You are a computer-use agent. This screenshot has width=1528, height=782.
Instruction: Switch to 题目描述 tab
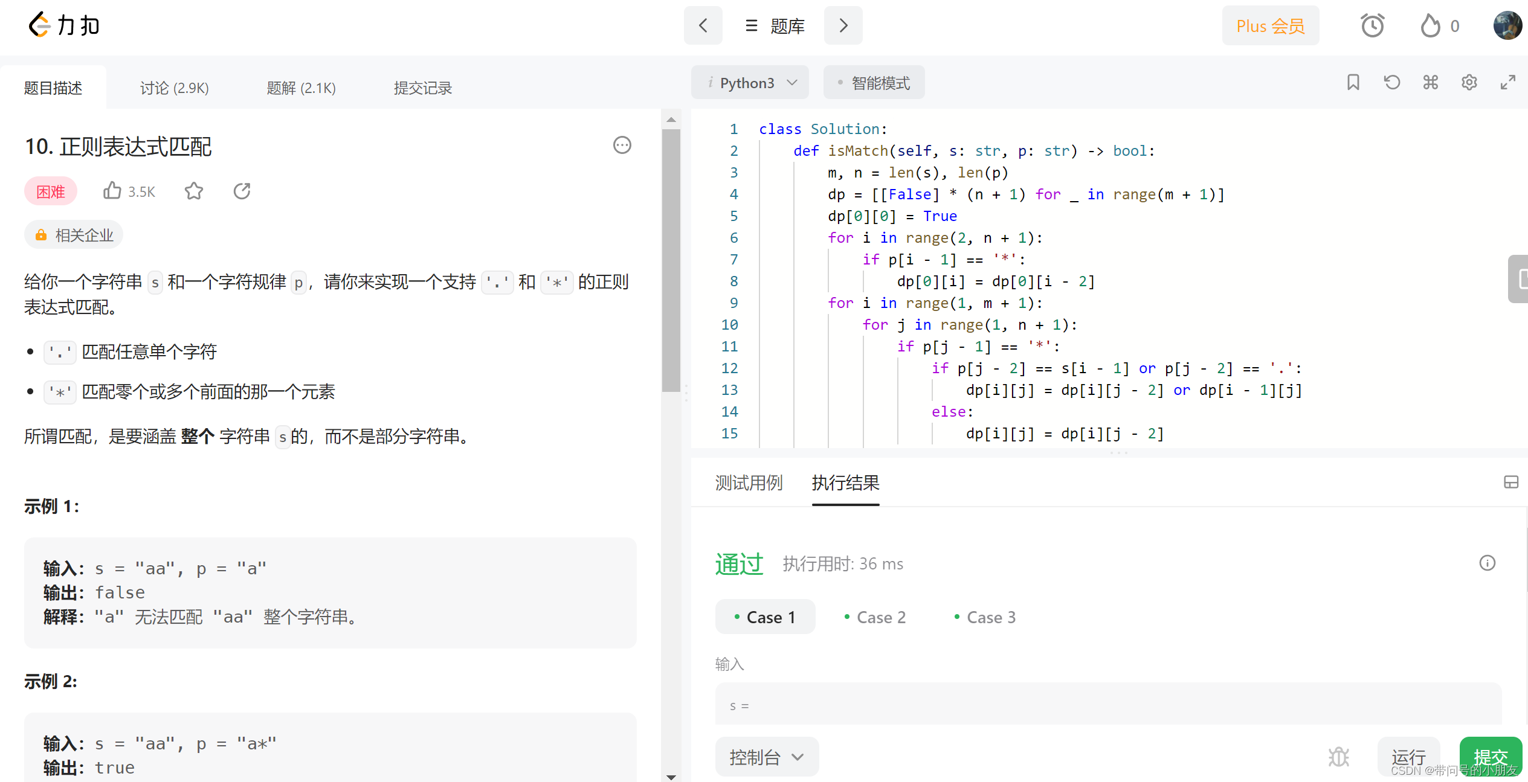coord(53,88)
